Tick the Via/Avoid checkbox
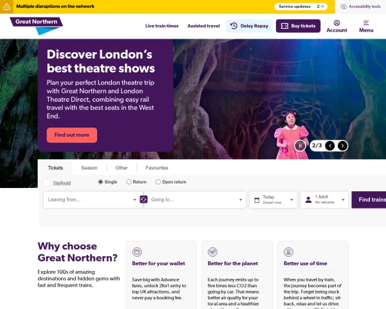 click(47, 183)
